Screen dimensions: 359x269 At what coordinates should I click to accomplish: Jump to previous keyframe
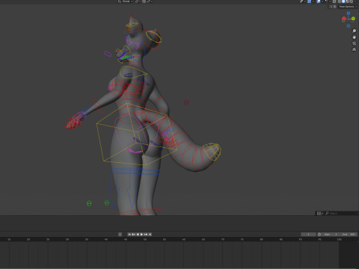tap(133, 235)
